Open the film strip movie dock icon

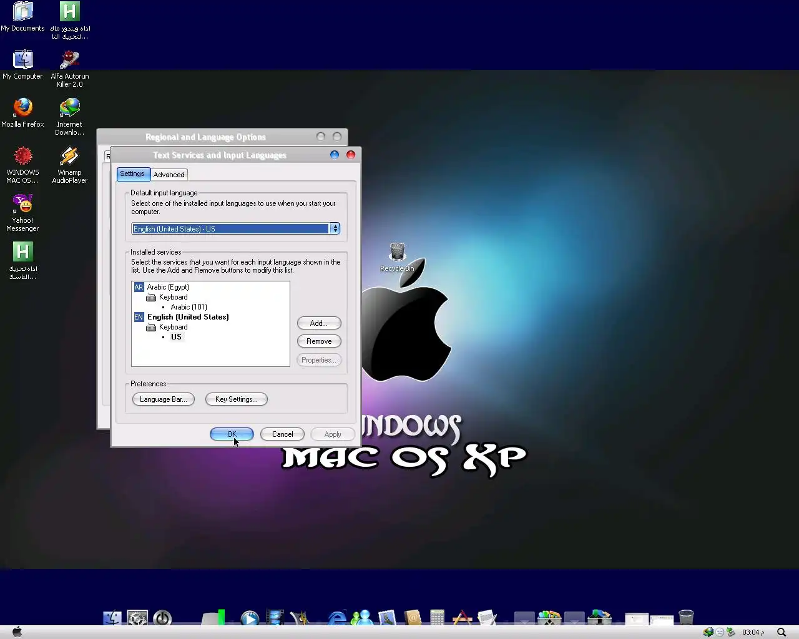click(275, 618)
